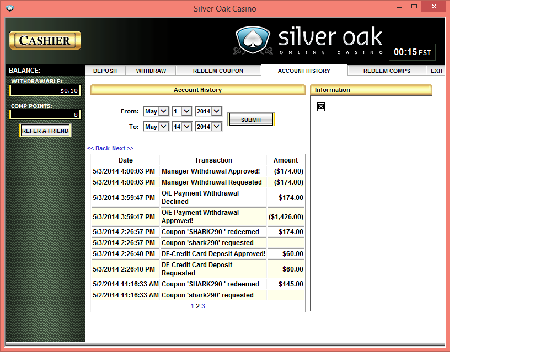Select 'O/E Payment Withdrawal Declined' cell
This screenshot has width=556, height=352.
click(x=213, y=197)
